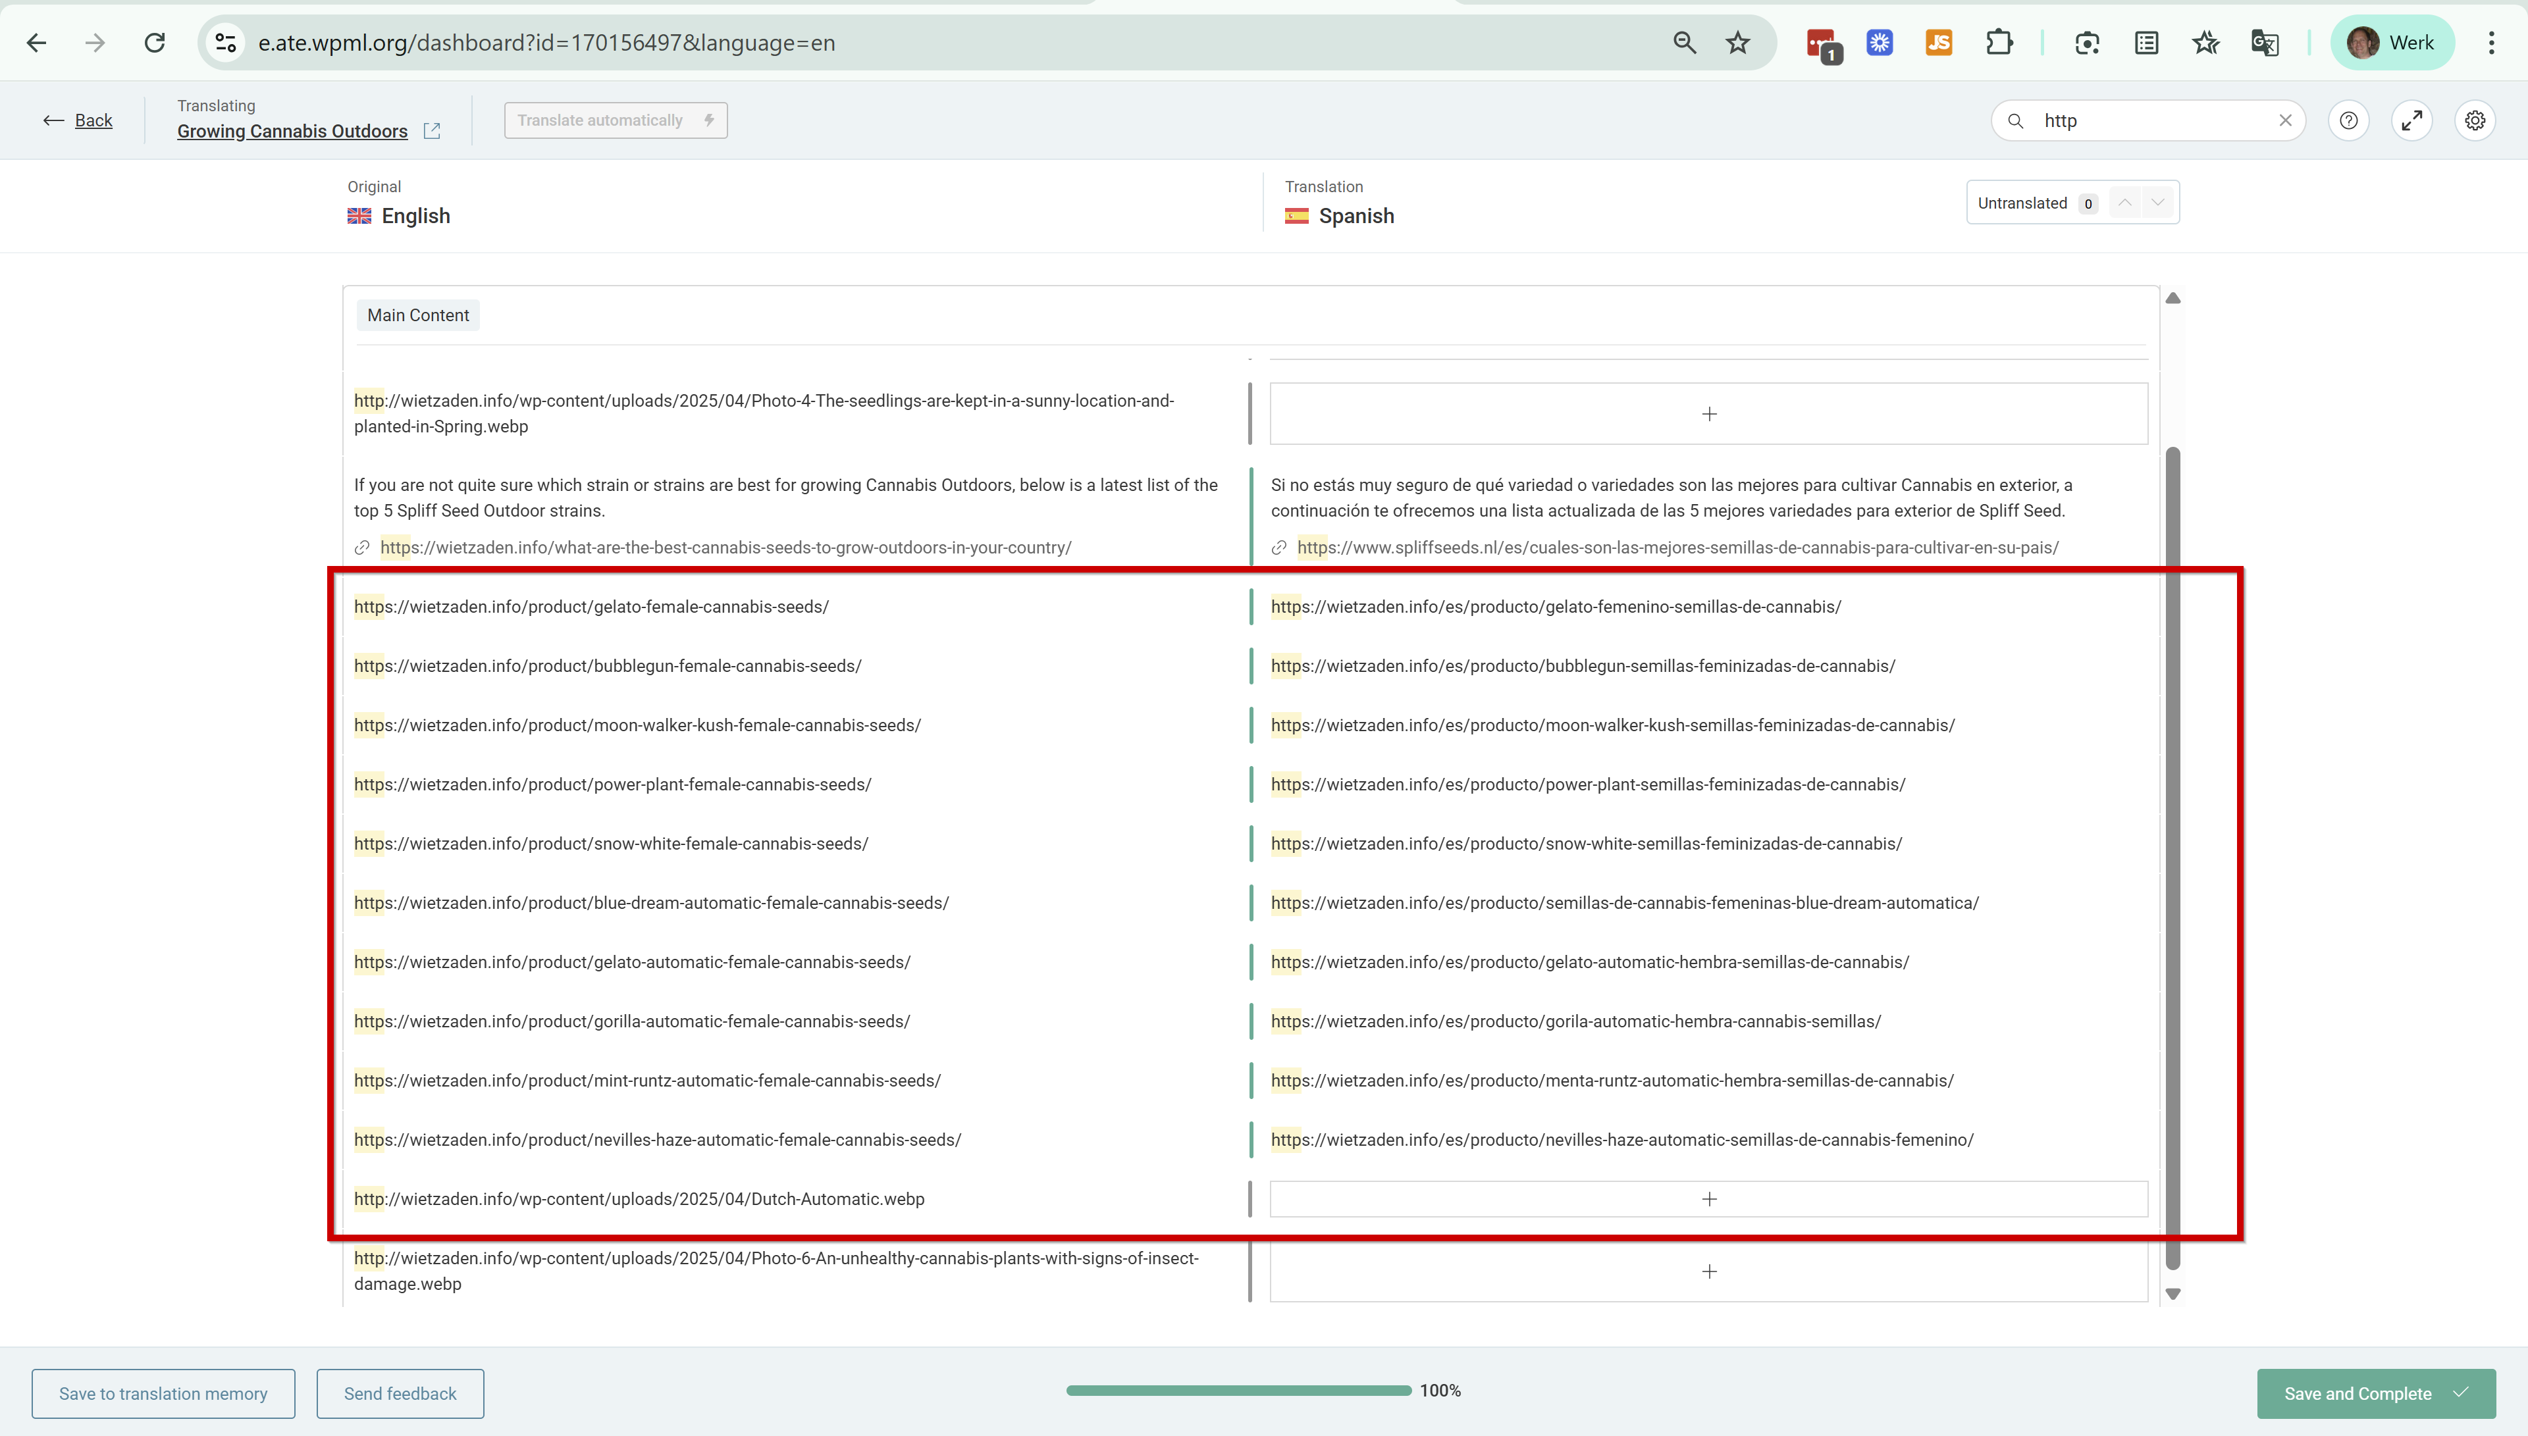This screenshot has width=2528, height=1436.
Task: Go to next untranslated segment arrow
Action: (x=2158, y=203)
